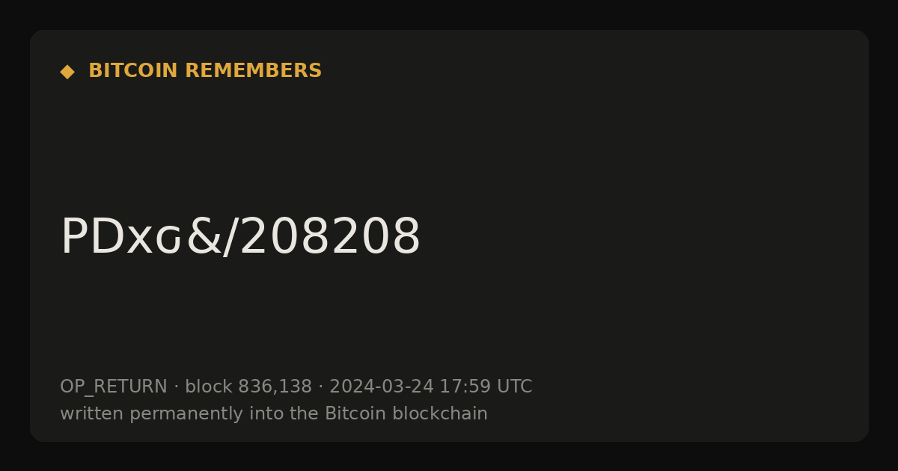898x471 pixels.
Task: Open block 836,138 reference
Action: (248, 387)
